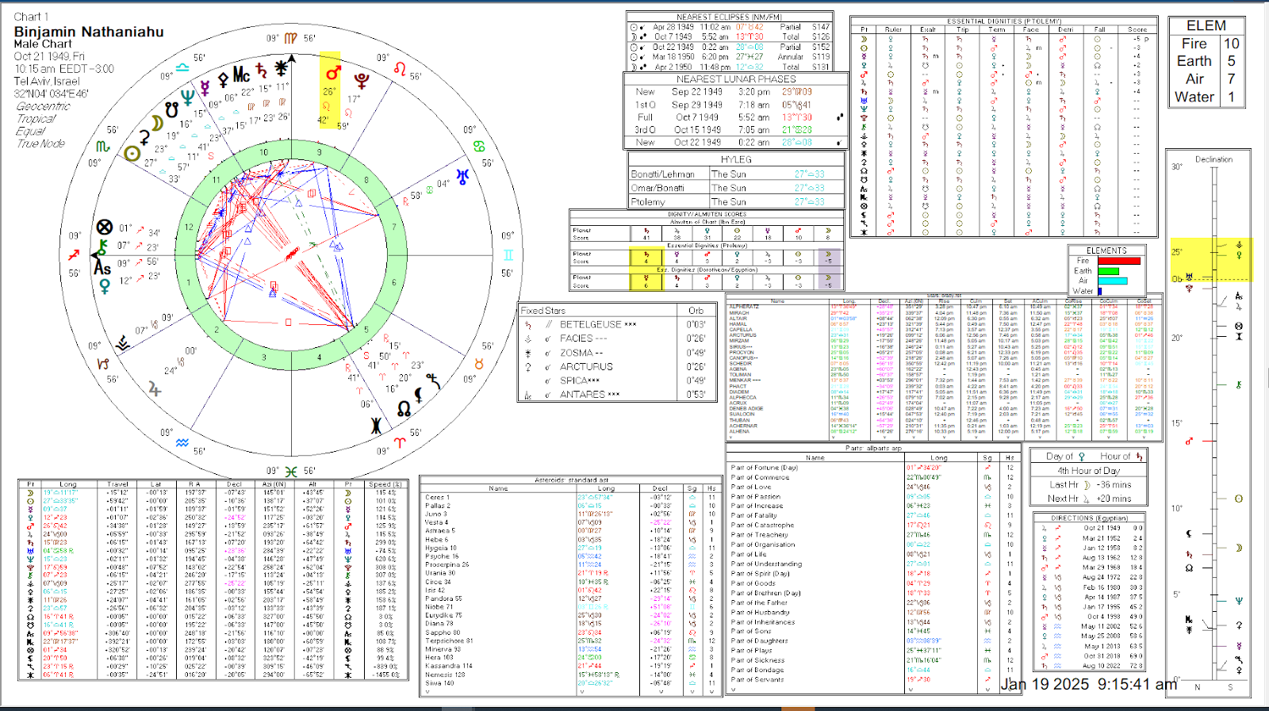
Task: Select the Neptune trident glyph in the wheel
Action: tap(187, 97)
